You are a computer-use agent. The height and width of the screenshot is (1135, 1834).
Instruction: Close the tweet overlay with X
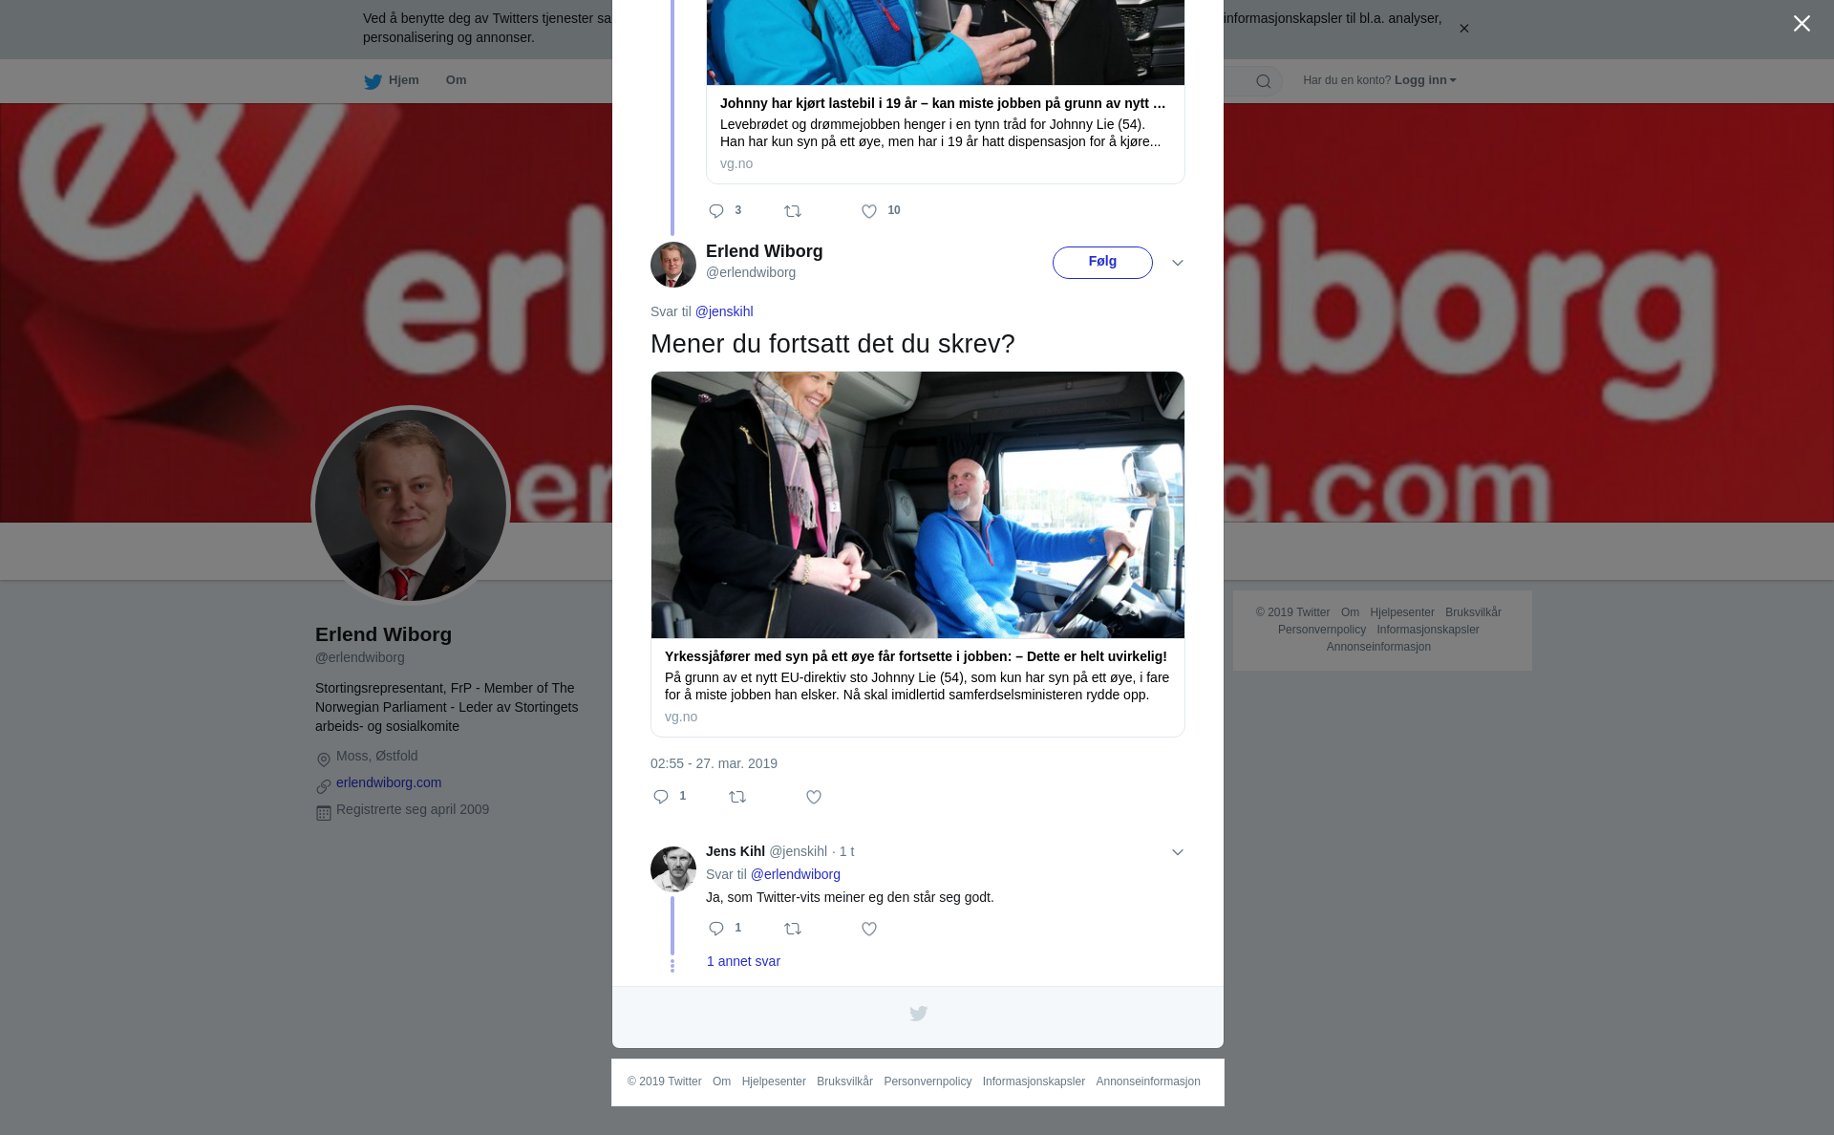coord(1802,24)
